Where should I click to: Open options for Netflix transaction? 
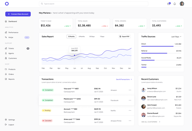click(130, 110)
